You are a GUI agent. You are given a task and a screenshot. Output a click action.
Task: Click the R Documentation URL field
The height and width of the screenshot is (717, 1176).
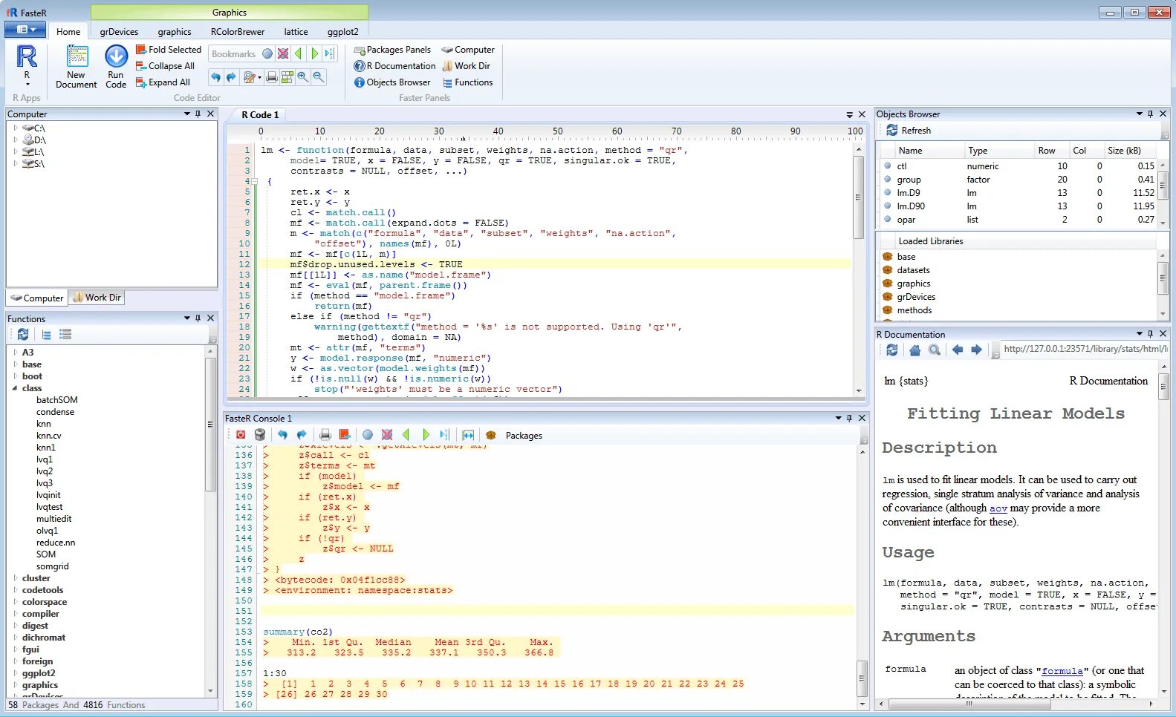[1083, 349]
